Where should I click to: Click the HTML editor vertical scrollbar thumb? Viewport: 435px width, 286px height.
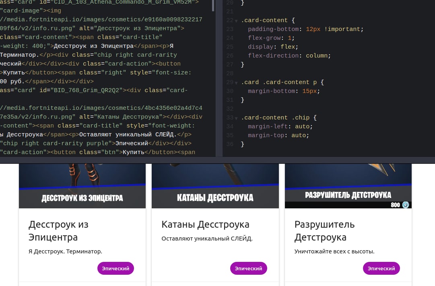(213, 6)
